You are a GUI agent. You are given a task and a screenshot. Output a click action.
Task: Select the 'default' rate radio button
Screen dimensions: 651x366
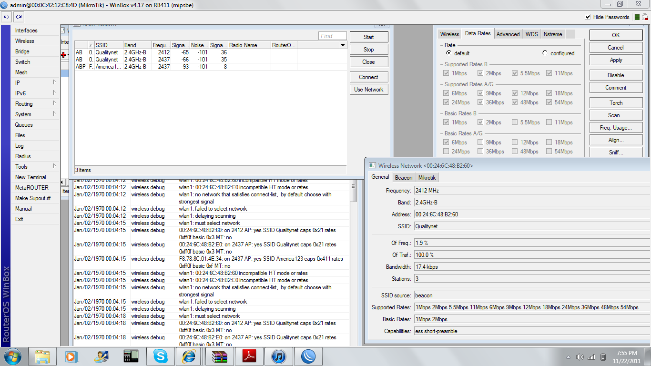click(448, 53)
